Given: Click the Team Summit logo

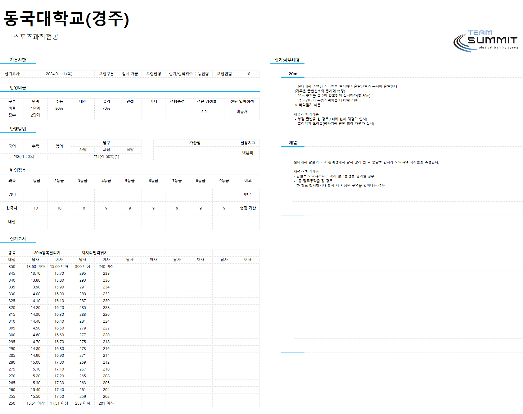Looking at the screenshot, I should [486, 41].
